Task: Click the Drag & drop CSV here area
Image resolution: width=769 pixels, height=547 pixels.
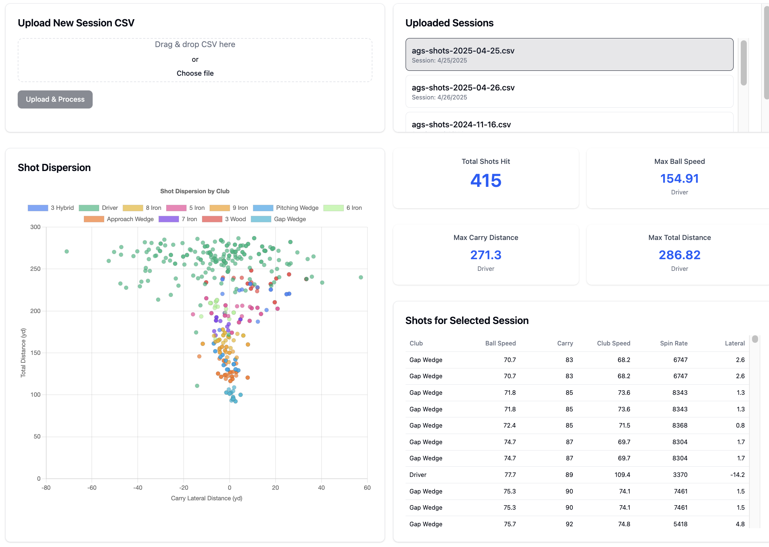Action: (195, 60)
